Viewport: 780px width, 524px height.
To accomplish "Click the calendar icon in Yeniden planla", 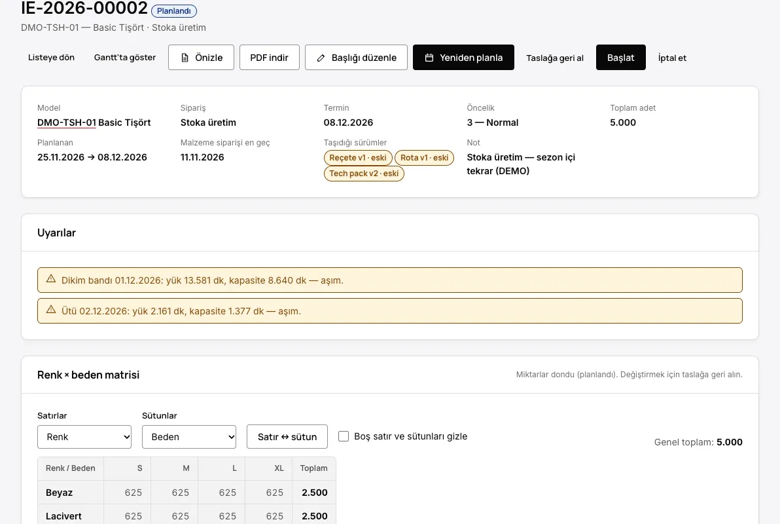I will [429, 58].
